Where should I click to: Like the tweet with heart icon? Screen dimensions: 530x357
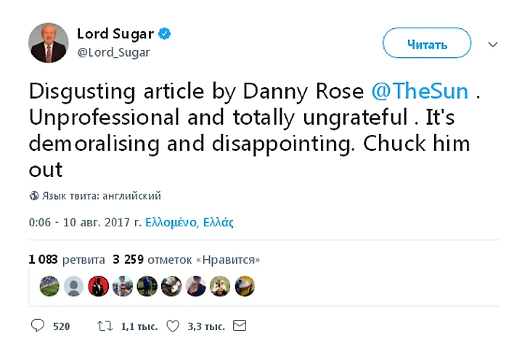[172, 326]
